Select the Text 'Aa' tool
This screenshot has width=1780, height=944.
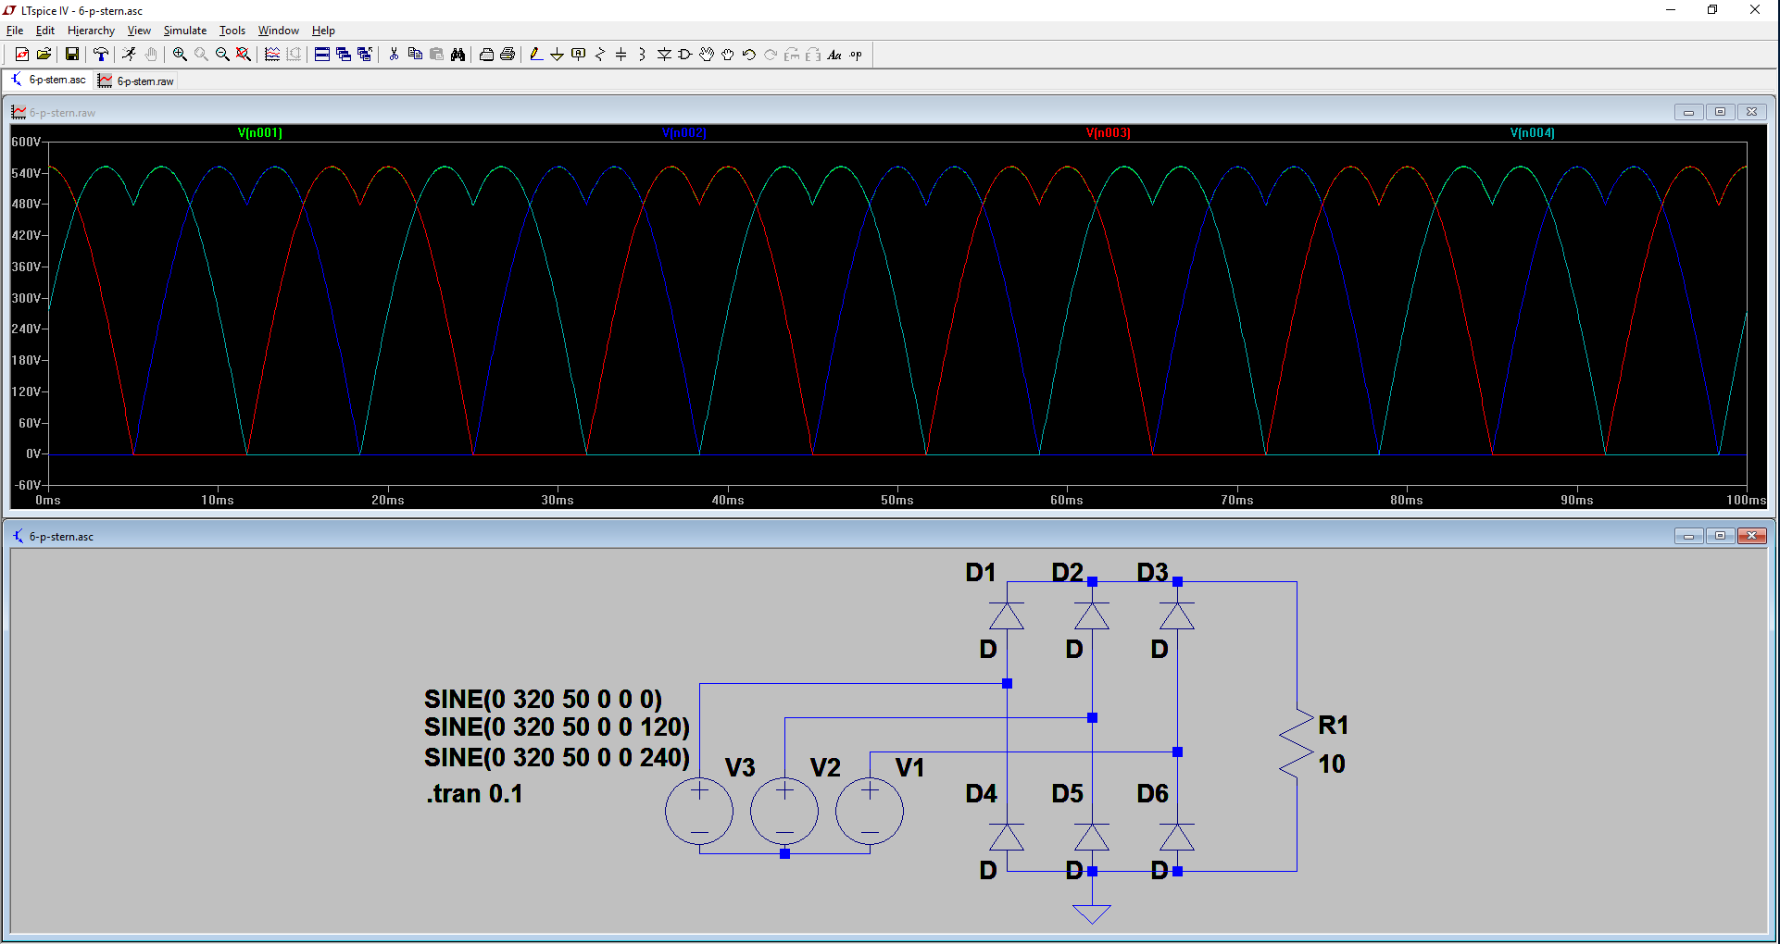pyautogui.click(x=834, y=55)
